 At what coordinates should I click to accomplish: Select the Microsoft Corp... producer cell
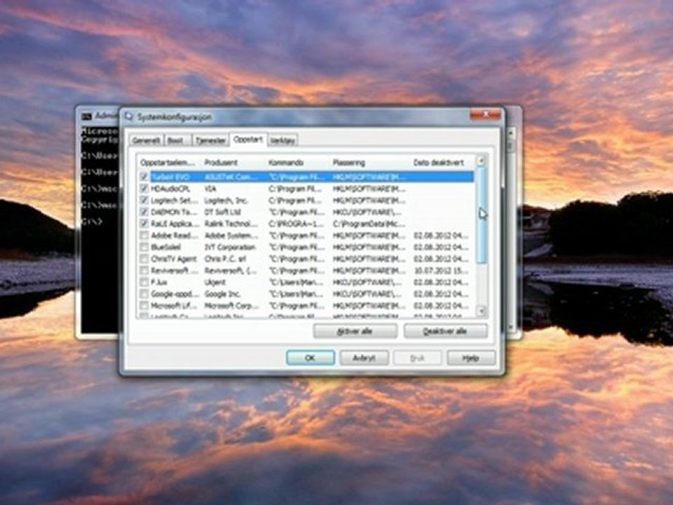point(231,305)
